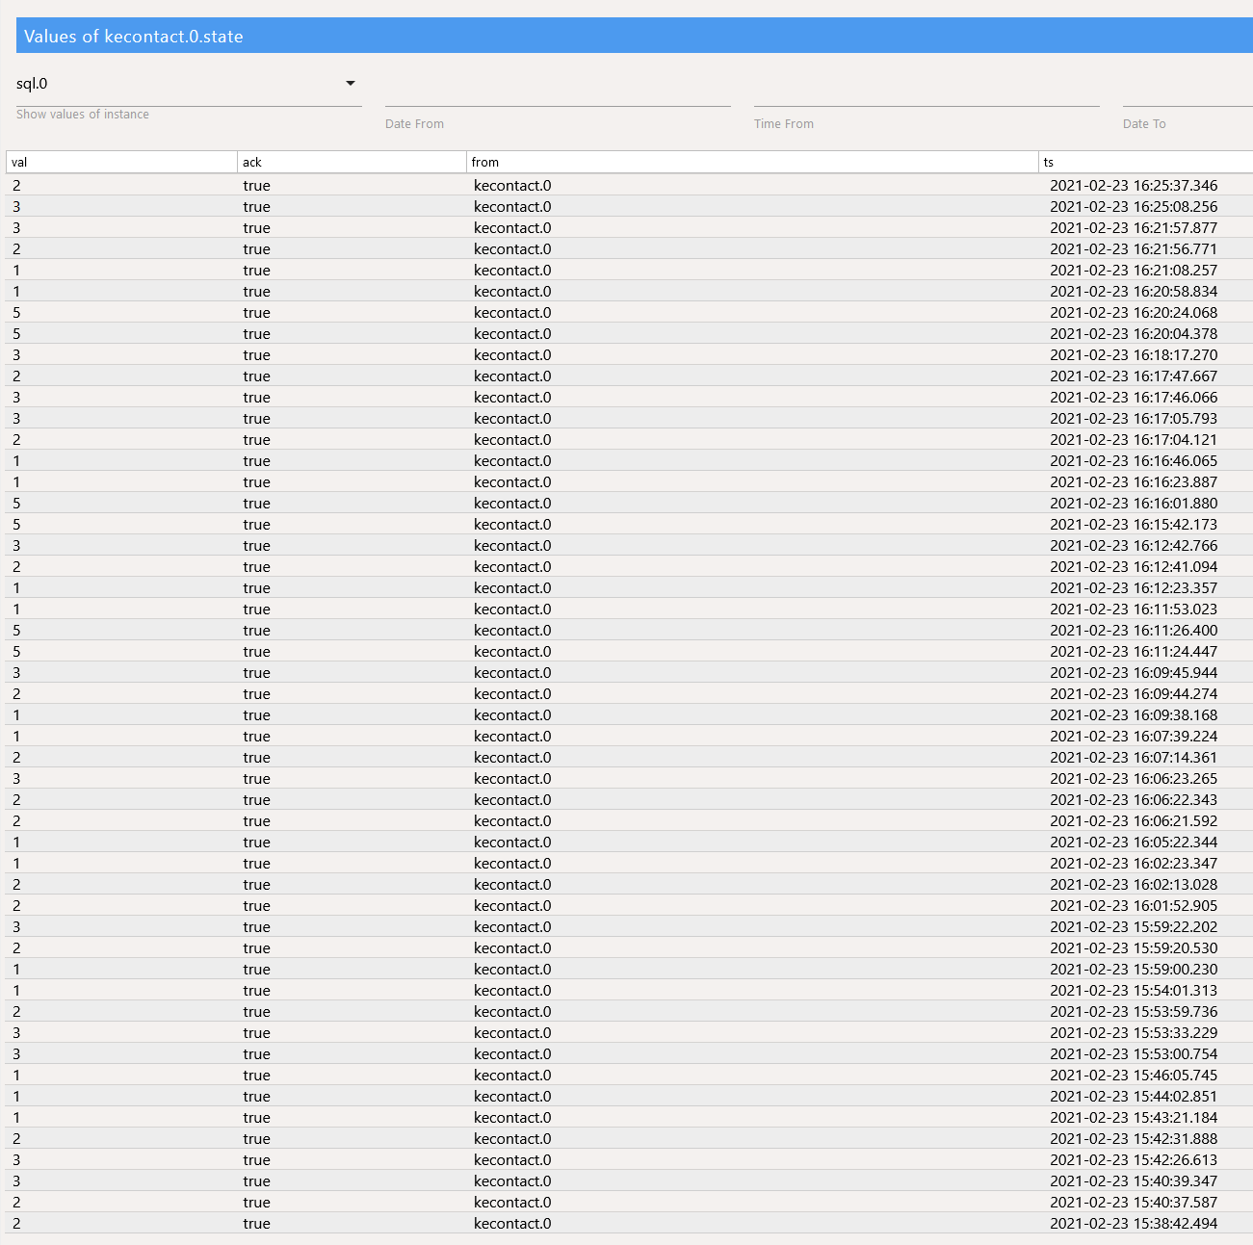The width and height of the screenshot is (1253, 1245).
Task: Select timestamp 2021-02-23 15:40:37.587
Action: coord(1134,1203)
